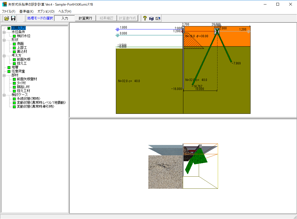Click the 3D model preview of the quay

tap(183, 165)
